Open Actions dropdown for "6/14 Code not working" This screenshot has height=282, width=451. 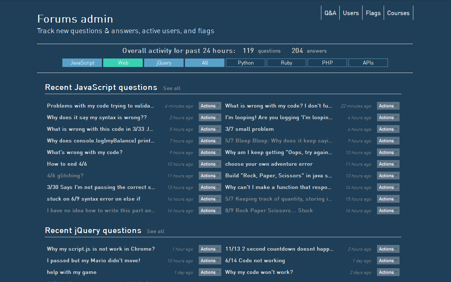click(x=388, y=260)
